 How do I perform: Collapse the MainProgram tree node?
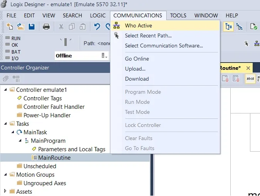click(x=20, y=140)
